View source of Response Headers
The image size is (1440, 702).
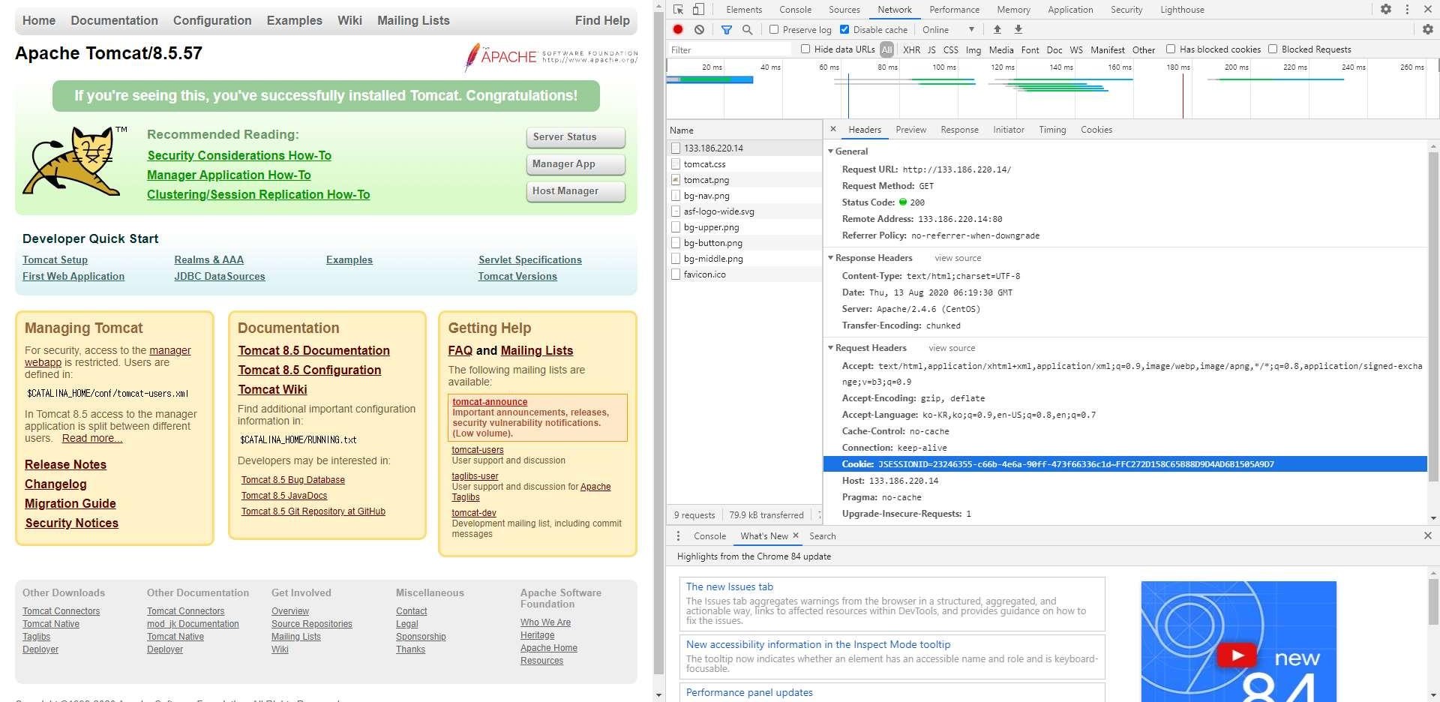[958, 258]
